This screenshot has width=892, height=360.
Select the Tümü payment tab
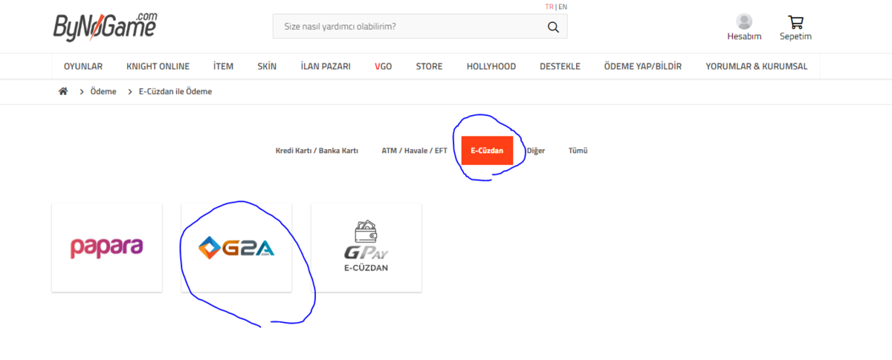[578, 150]
